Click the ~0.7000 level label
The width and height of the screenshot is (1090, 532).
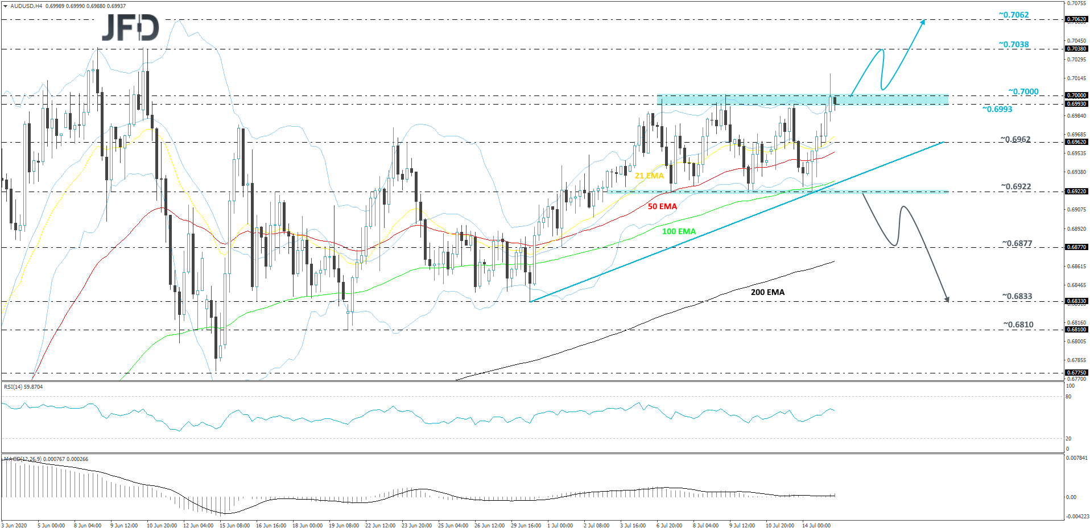click(x=1023, y=92)
